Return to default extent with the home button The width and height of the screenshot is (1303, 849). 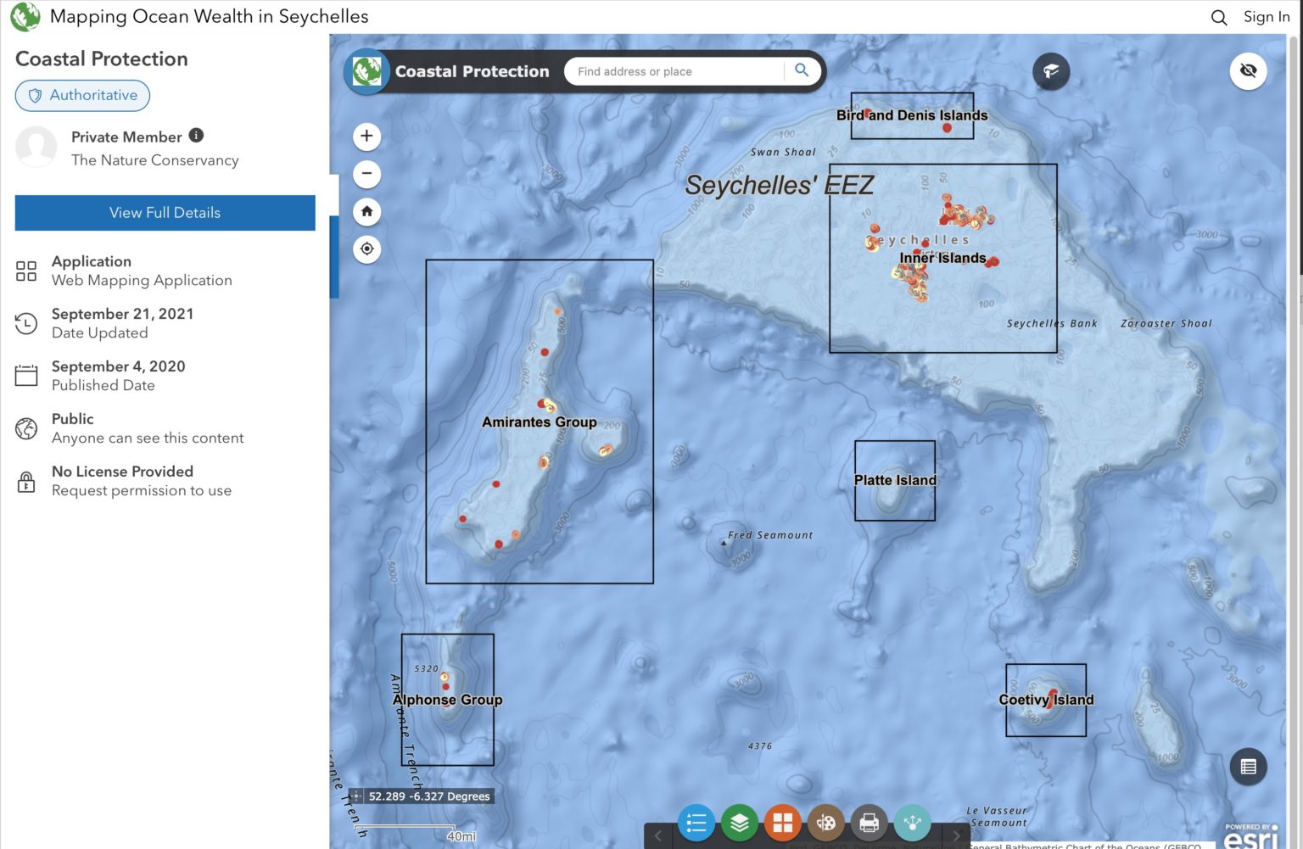click(366, 211)
